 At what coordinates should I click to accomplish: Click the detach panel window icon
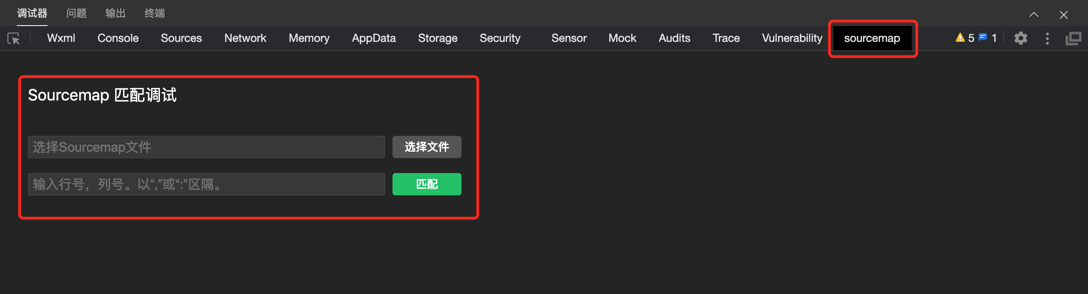coord(1074,39)
